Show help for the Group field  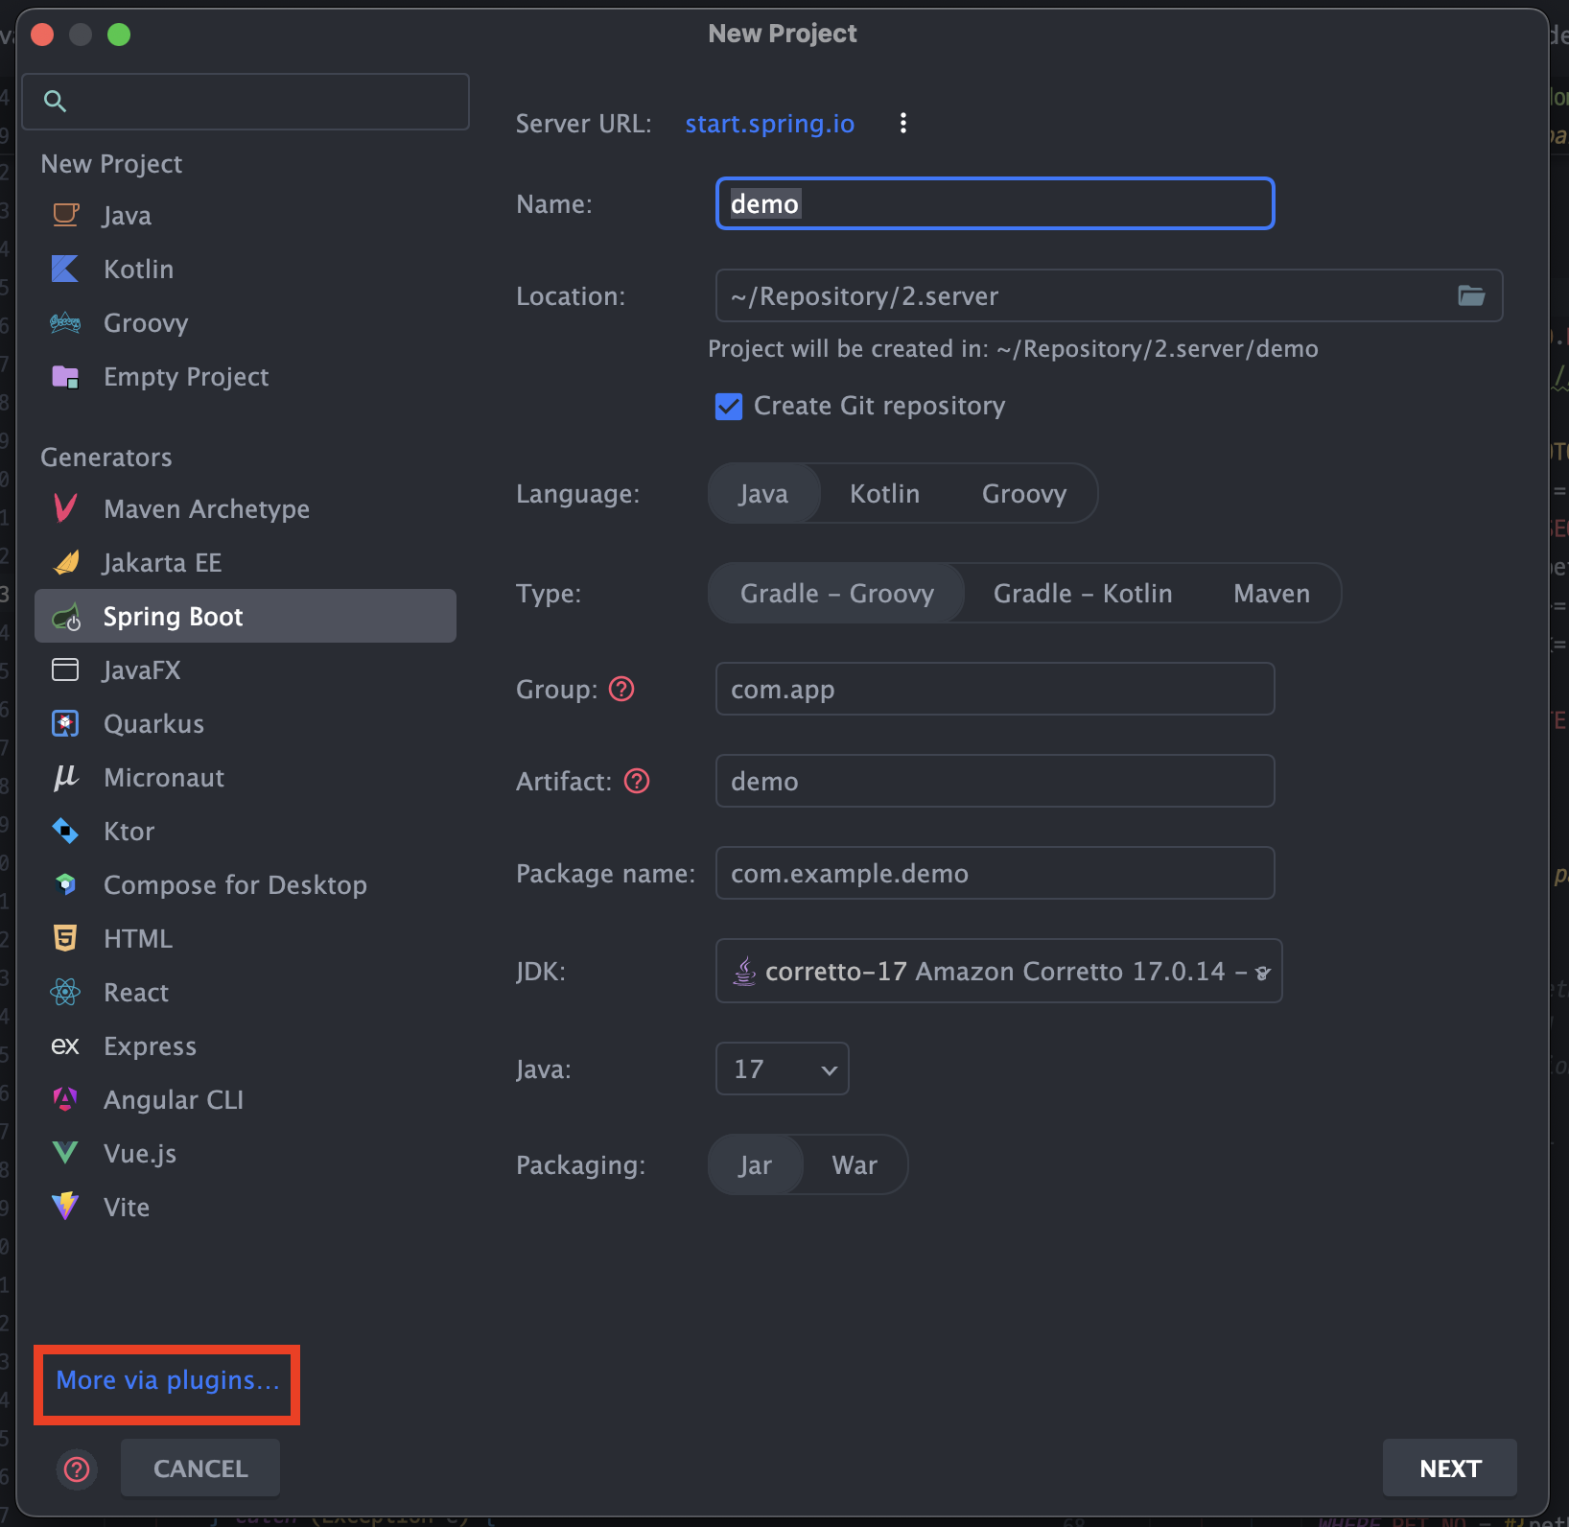tap(621, 689)
